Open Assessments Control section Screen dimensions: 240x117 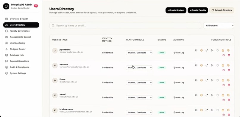coord(21,37)
